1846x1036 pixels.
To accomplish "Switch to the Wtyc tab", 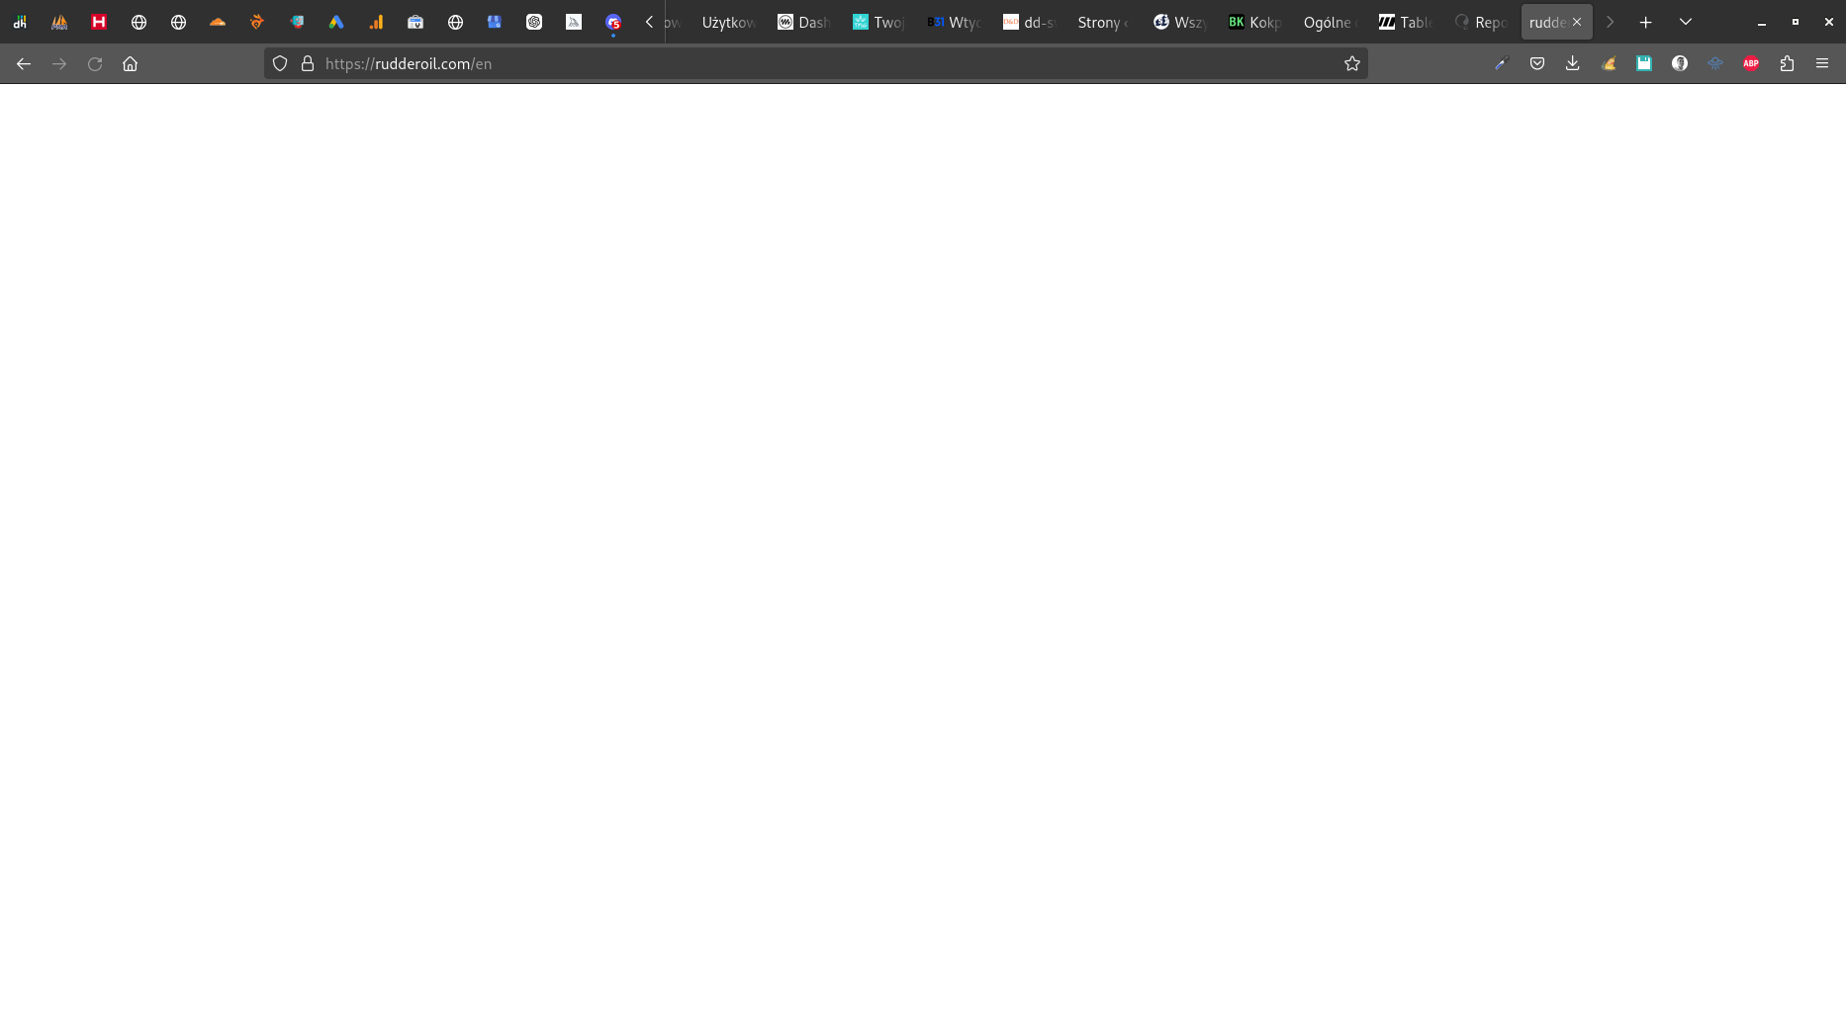I will pos(954,22).
